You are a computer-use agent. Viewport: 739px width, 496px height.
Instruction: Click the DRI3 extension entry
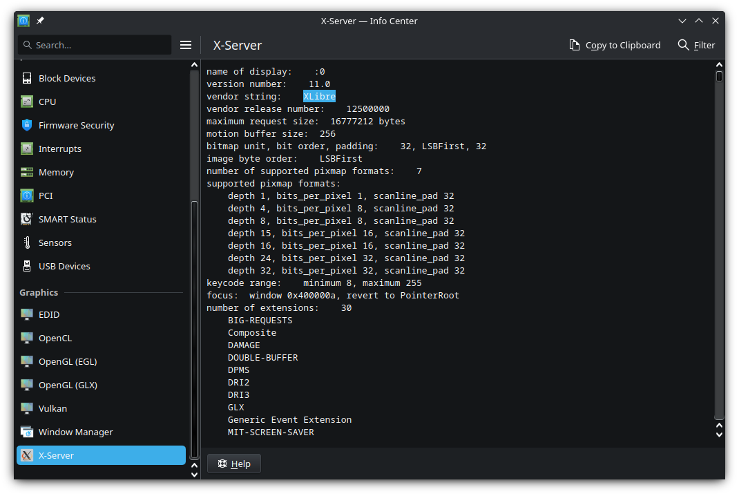[238, 395]
